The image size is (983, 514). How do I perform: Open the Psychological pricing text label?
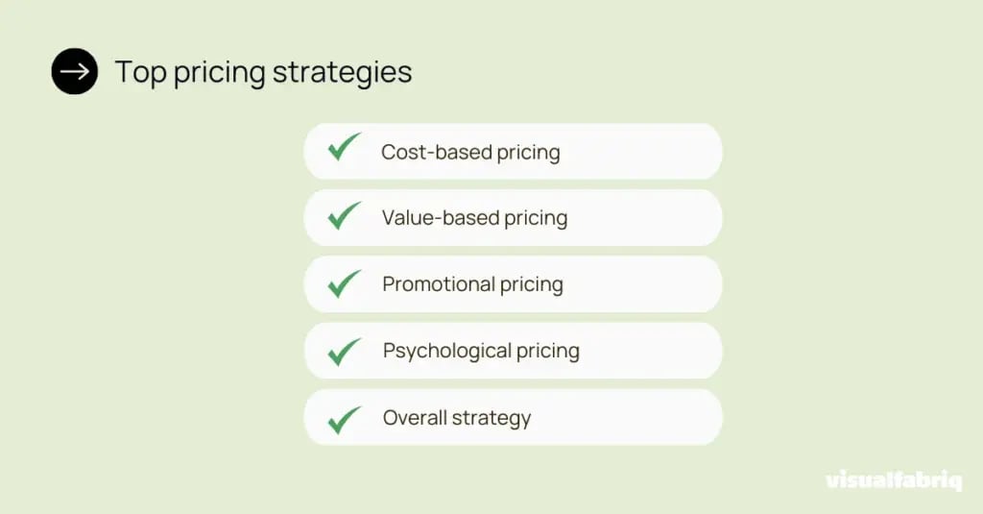481,352
